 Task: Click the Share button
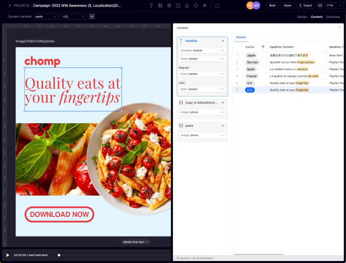click(x=287, y=6)
